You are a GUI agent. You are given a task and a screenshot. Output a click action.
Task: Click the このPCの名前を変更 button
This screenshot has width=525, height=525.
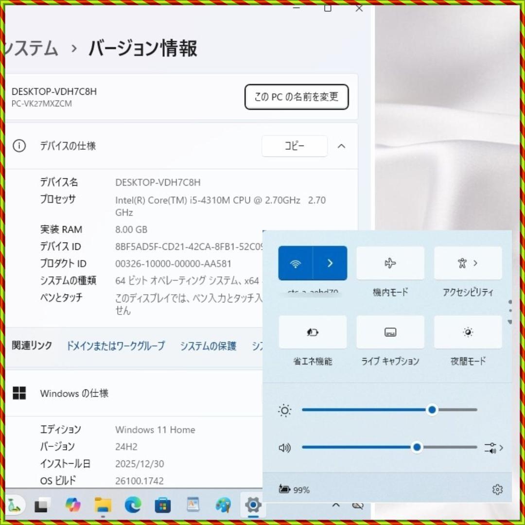coord(296,97)
